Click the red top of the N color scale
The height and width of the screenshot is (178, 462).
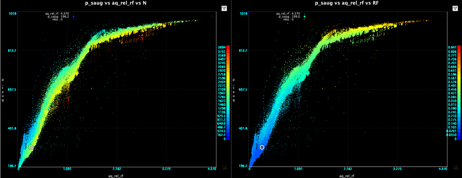228,47
